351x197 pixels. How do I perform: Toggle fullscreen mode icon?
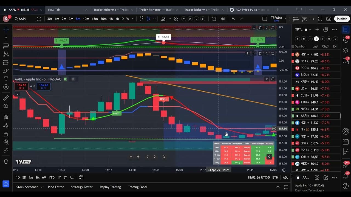(x=320, y=19)
